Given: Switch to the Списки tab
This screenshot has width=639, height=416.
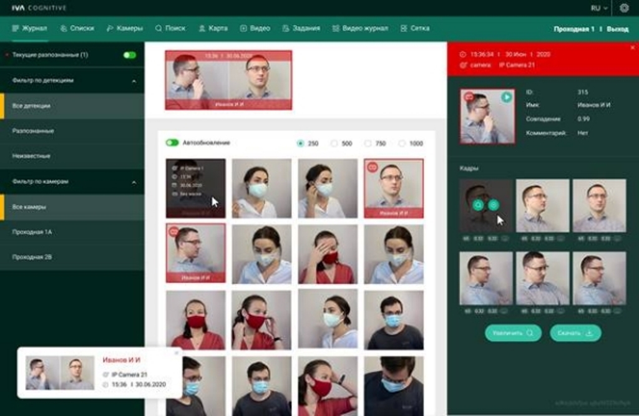Looking at the screenshot, I should [77, 29].
